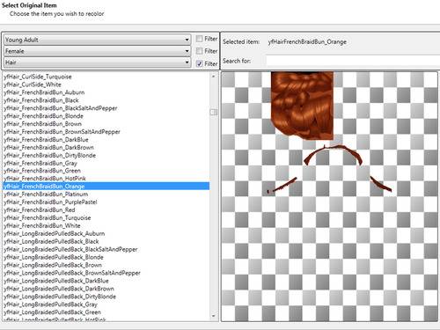
Task: Uncheck the Filter checkbox beside Hair
Action: click(199, 63)
